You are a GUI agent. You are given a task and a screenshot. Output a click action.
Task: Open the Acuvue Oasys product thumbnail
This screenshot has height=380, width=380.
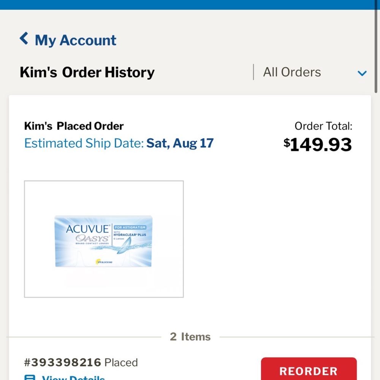(x=104, y=239)
